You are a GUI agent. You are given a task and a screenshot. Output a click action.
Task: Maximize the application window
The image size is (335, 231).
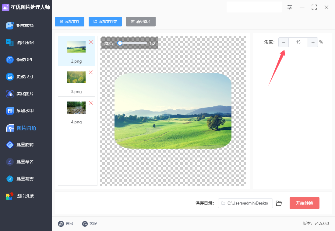[x=314, y=7]
